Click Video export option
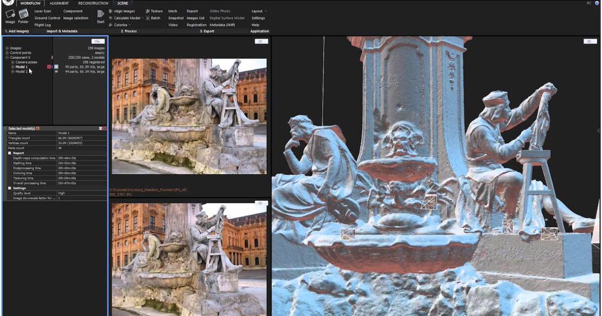Image resolution: width=602 pixels, height=316 pixels. click(173, 25)
